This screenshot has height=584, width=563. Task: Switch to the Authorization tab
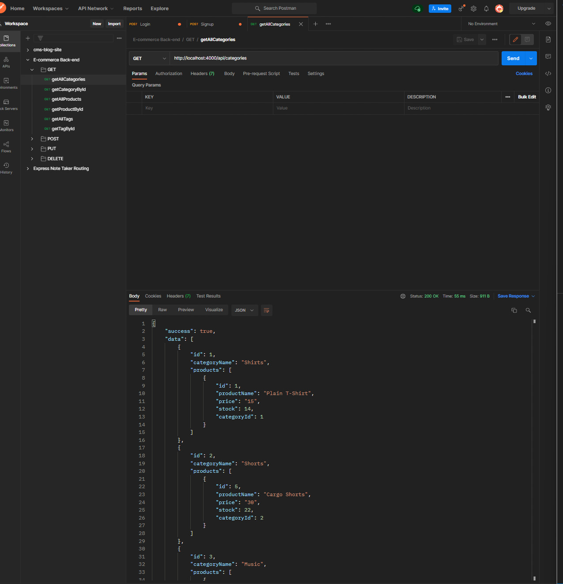click(x=169, y=74)
